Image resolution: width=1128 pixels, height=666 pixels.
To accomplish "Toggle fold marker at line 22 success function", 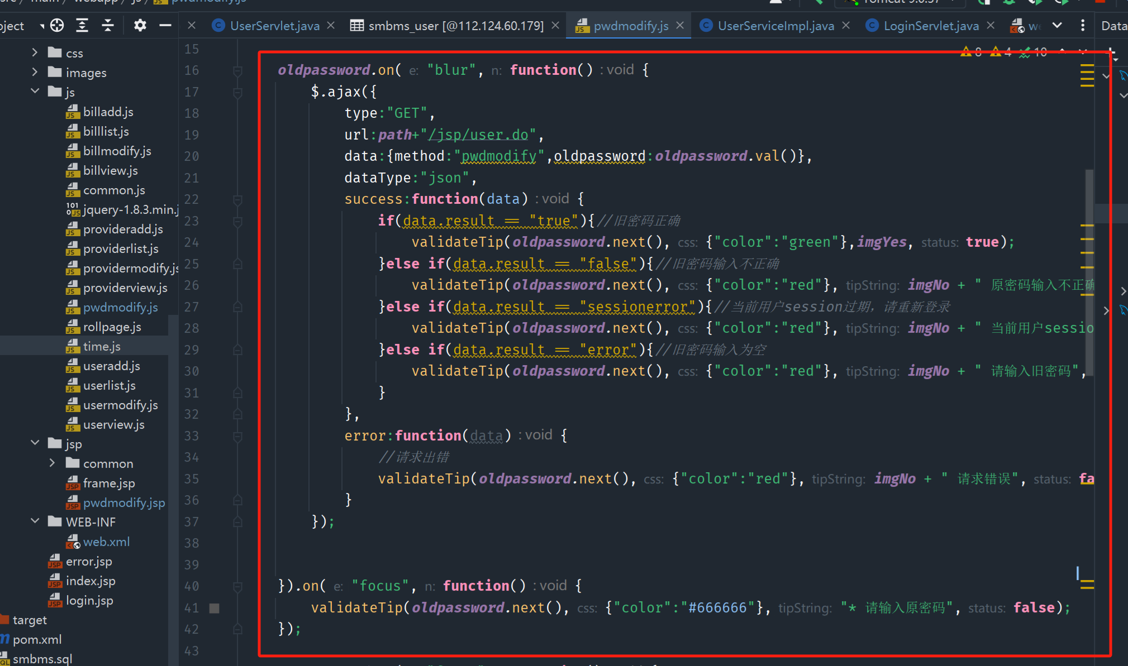I will tap(237, 199).
